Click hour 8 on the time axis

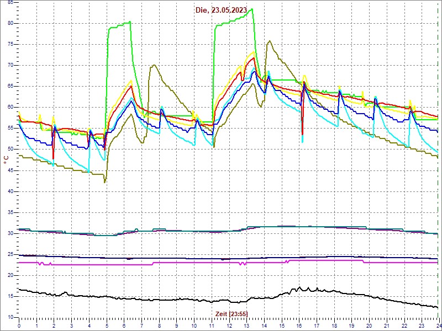(x=159, y=325)
